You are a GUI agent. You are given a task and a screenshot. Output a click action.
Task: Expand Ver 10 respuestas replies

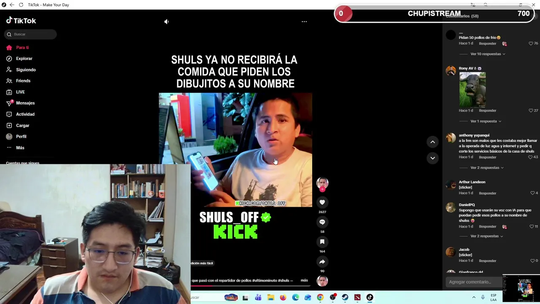(x=488, y=54)
